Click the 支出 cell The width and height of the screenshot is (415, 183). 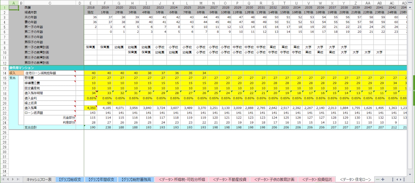[x=14, y=78]
